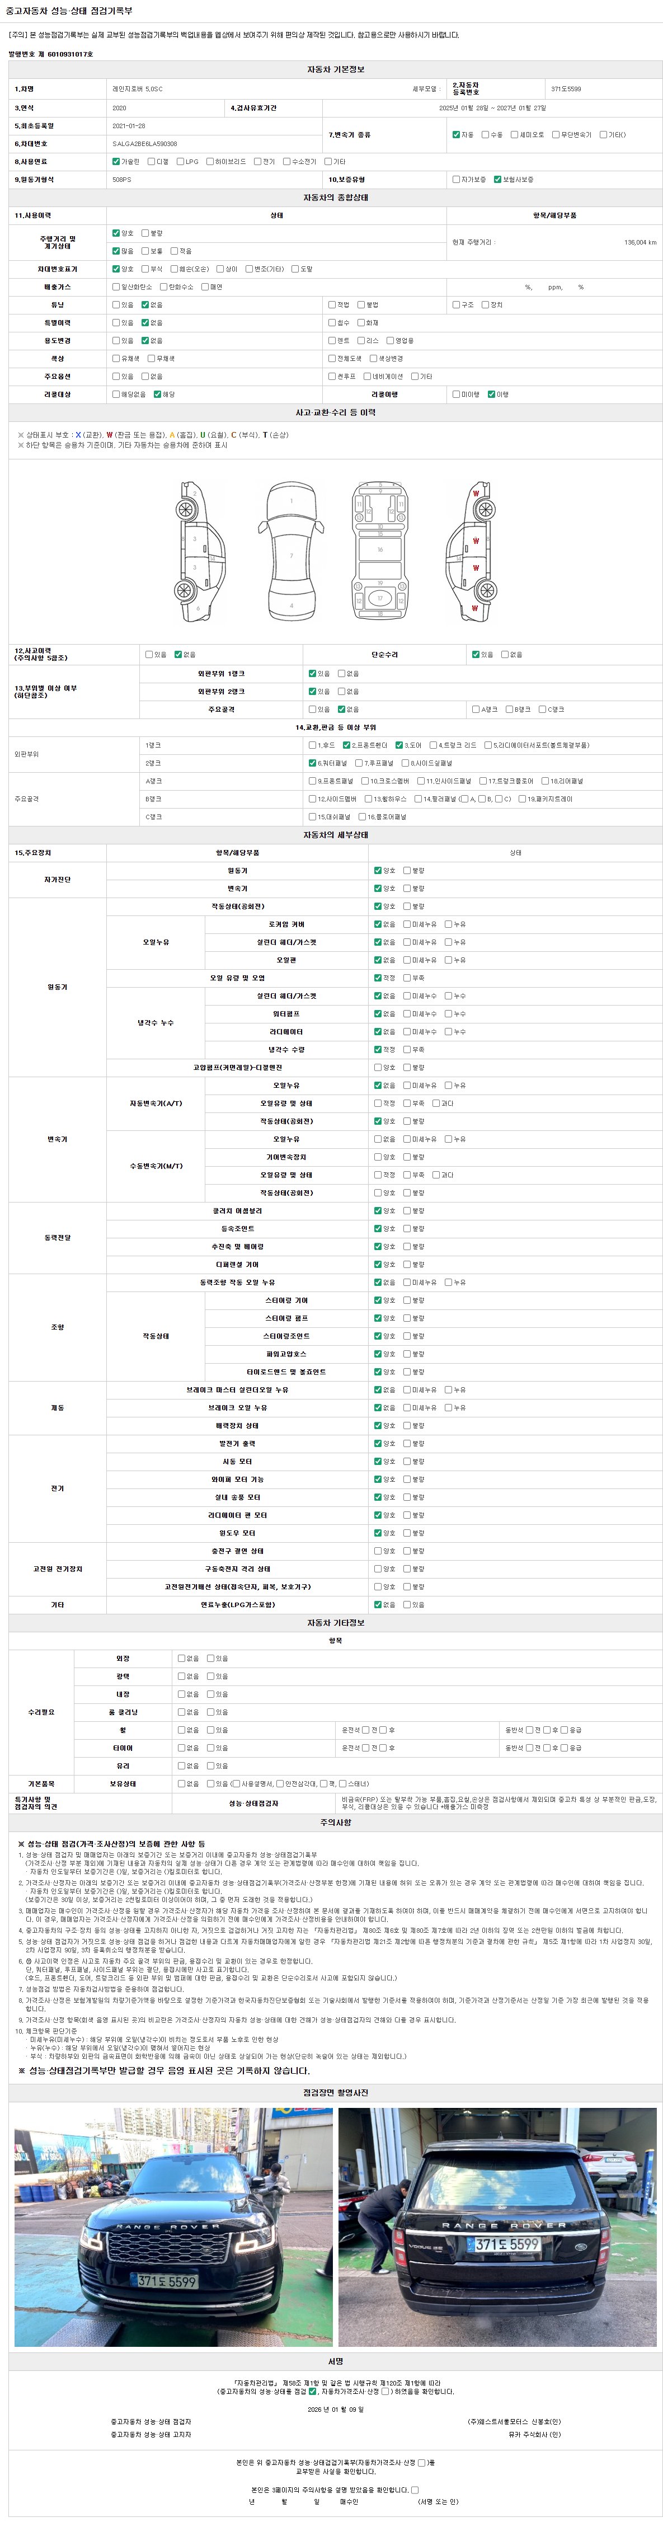Toggle 없음 checkbox for 사고이력
The width and height of the screenshot is (663, 2522).
tap(178, 654)
